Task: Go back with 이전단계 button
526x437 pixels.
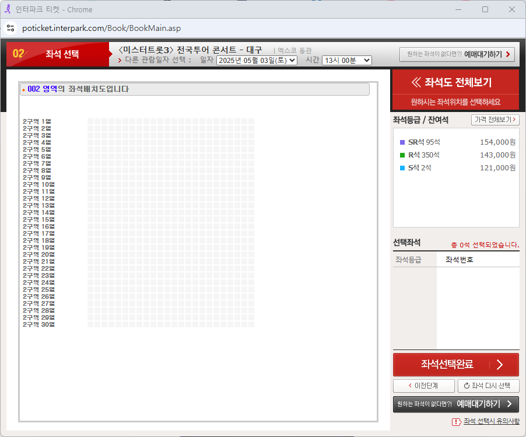Action: (424, 386)
